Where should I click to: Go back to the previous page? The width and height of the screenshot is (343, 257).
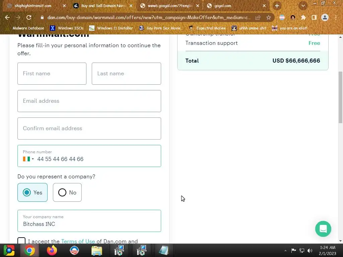(7, 17)
